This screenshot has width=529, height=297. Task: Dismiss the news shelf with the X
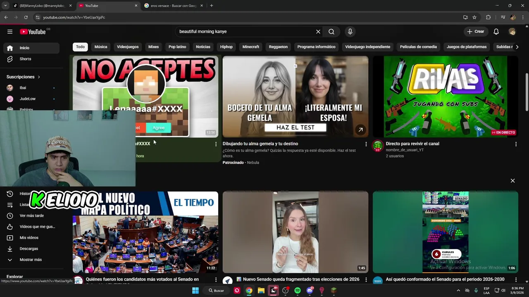click(x=512, y=181)
